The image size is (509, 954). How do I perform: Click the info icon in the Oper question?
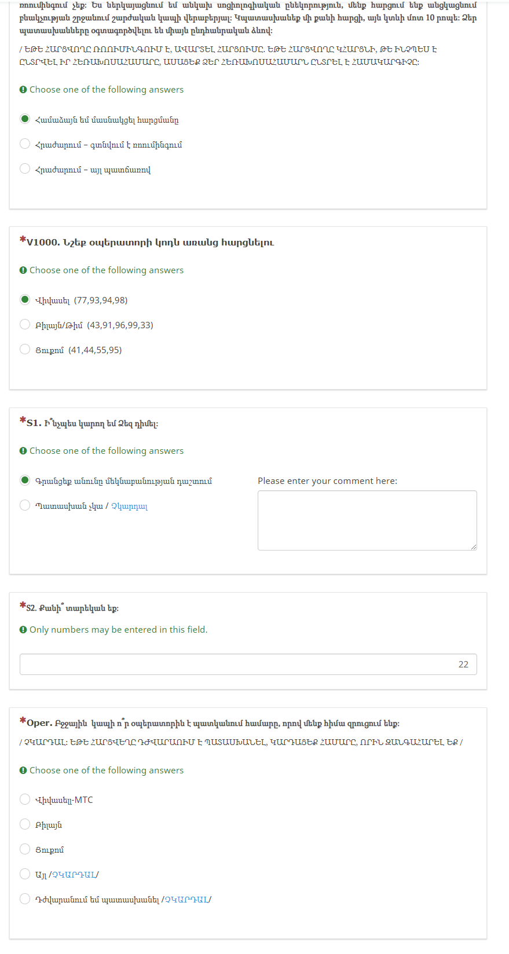coord(23,770)
